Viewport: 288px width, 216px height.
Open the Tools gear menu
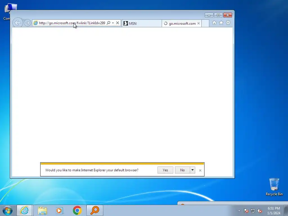[228, 23]
